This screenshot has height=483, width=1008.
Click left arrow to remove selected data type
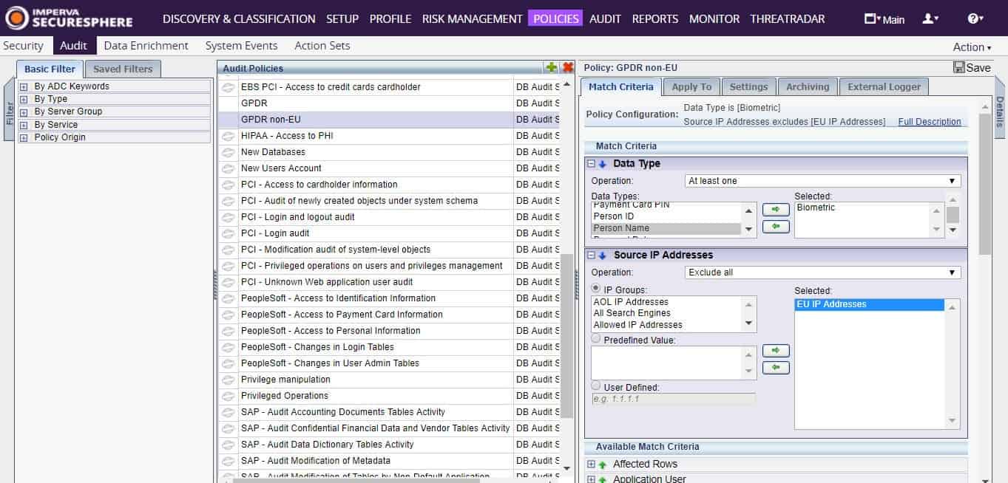[776, 227]
